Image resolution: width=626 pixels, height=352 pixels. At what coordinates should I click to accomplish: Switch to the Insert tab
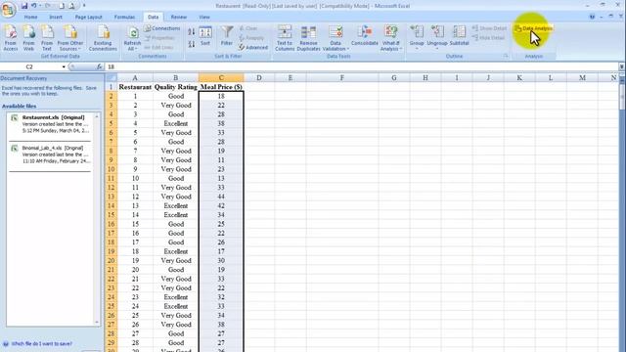click(x=56, y=18)
